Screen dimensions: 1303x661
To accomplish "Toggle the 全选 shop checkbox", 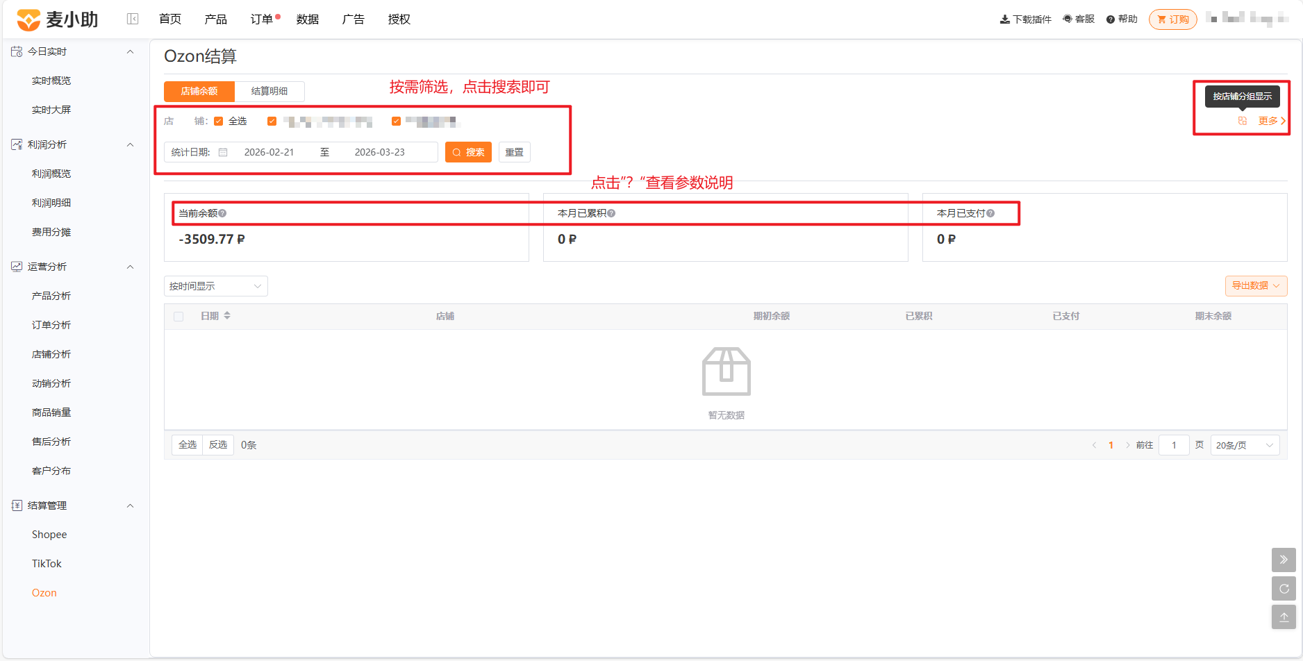I will pos(219,122).
